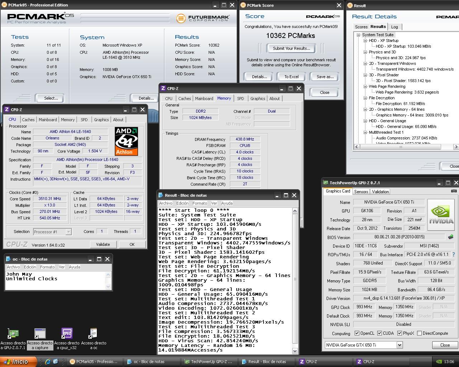Image resolution: width=459 pixels, height=367 pixels.
Task: Open the capture desktop shortcut icon
Action: click(40, 334)
